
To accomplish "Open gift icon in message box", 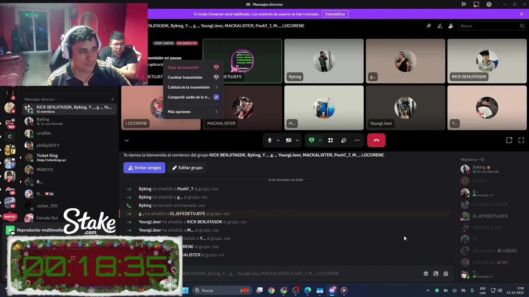I will coord(446,273).
